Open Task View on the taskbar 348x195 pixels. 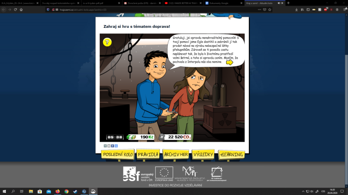click(x=21, y=192)
